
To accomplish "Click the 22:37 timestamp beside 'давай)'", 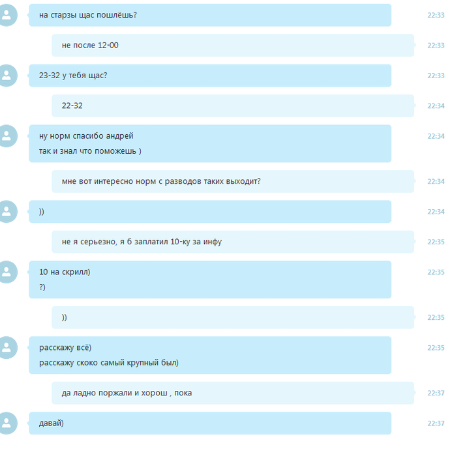I will [436, 423].
